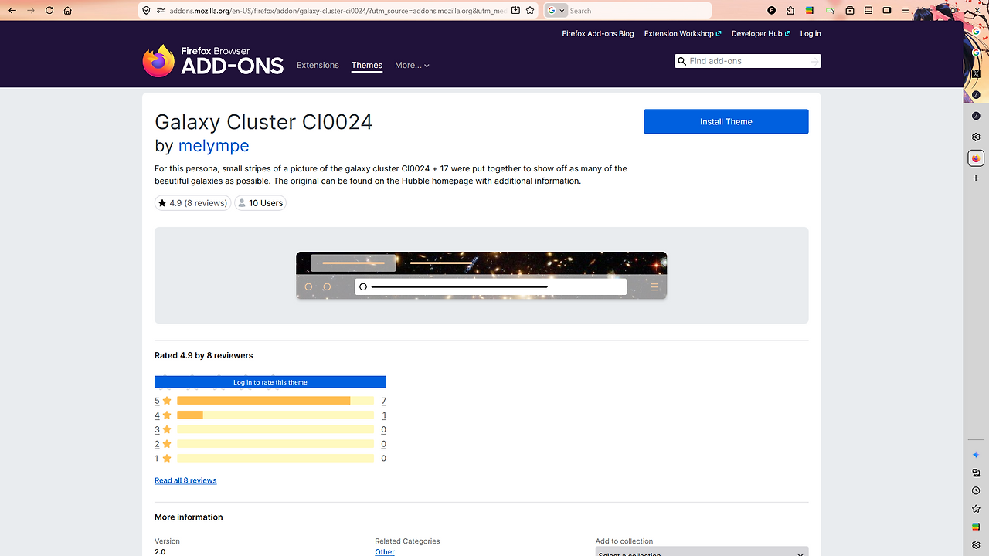Open the Other related category link
Viewport: 989px width, 556px height.
click(385, 552)
